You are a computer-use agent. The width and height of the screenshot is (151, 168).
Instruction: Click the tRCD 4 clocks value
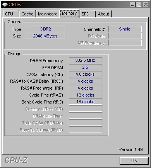point(86,81)
